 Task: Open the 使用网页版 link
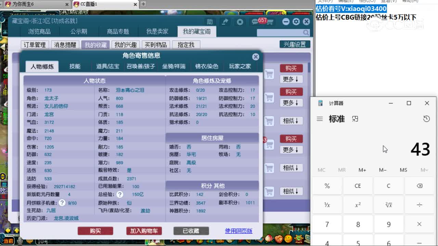point(239,231)
